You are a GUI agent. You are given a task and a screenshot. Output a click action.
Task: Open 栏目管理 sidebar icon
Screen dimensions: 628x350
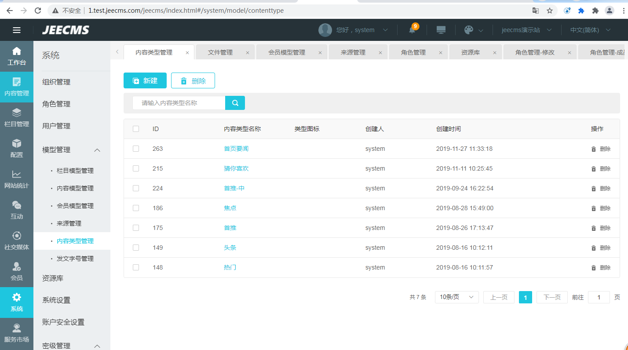tap(17, 118)
